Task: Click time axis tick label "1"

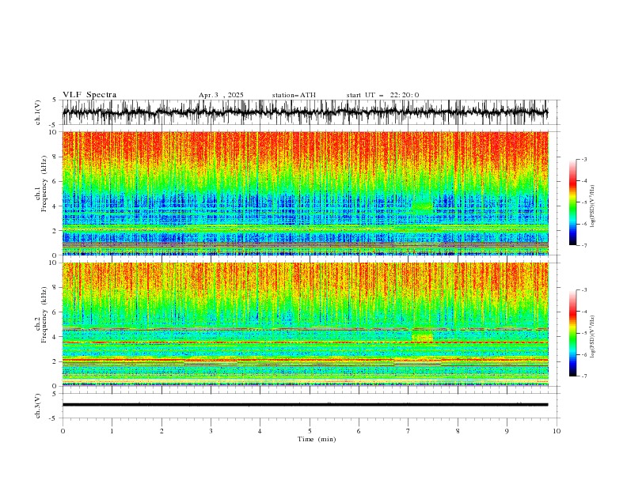Action: point(112,431)
